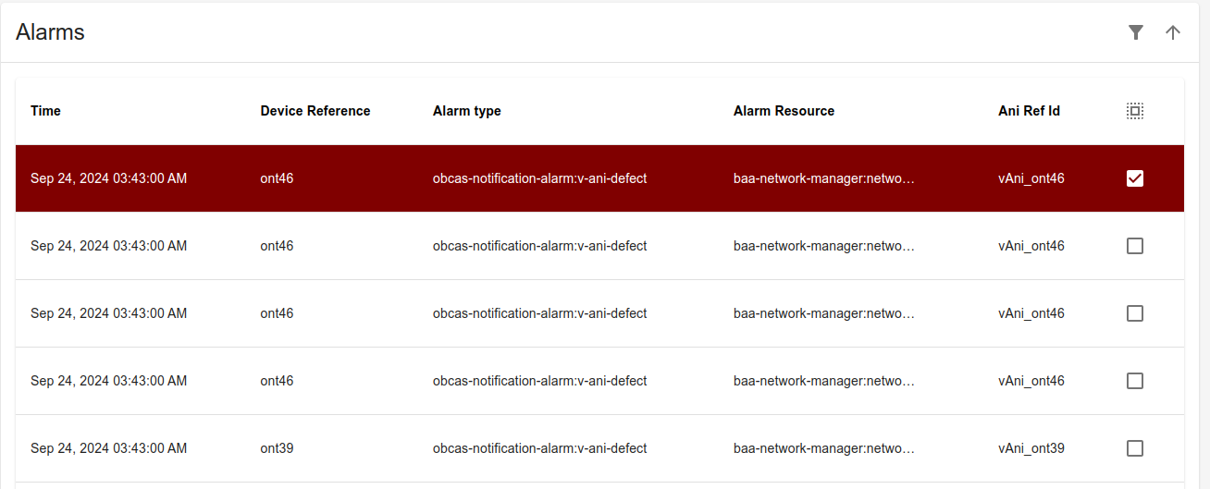Click the timestamp in the highlighted row
Image resolution: width=1210 pixels, height=489 pixels.
(x=109, y=178)
